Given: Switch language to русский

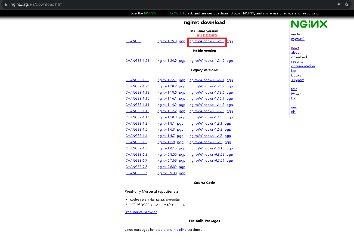Looking at the screenshot, I should (x=298, y=39).
